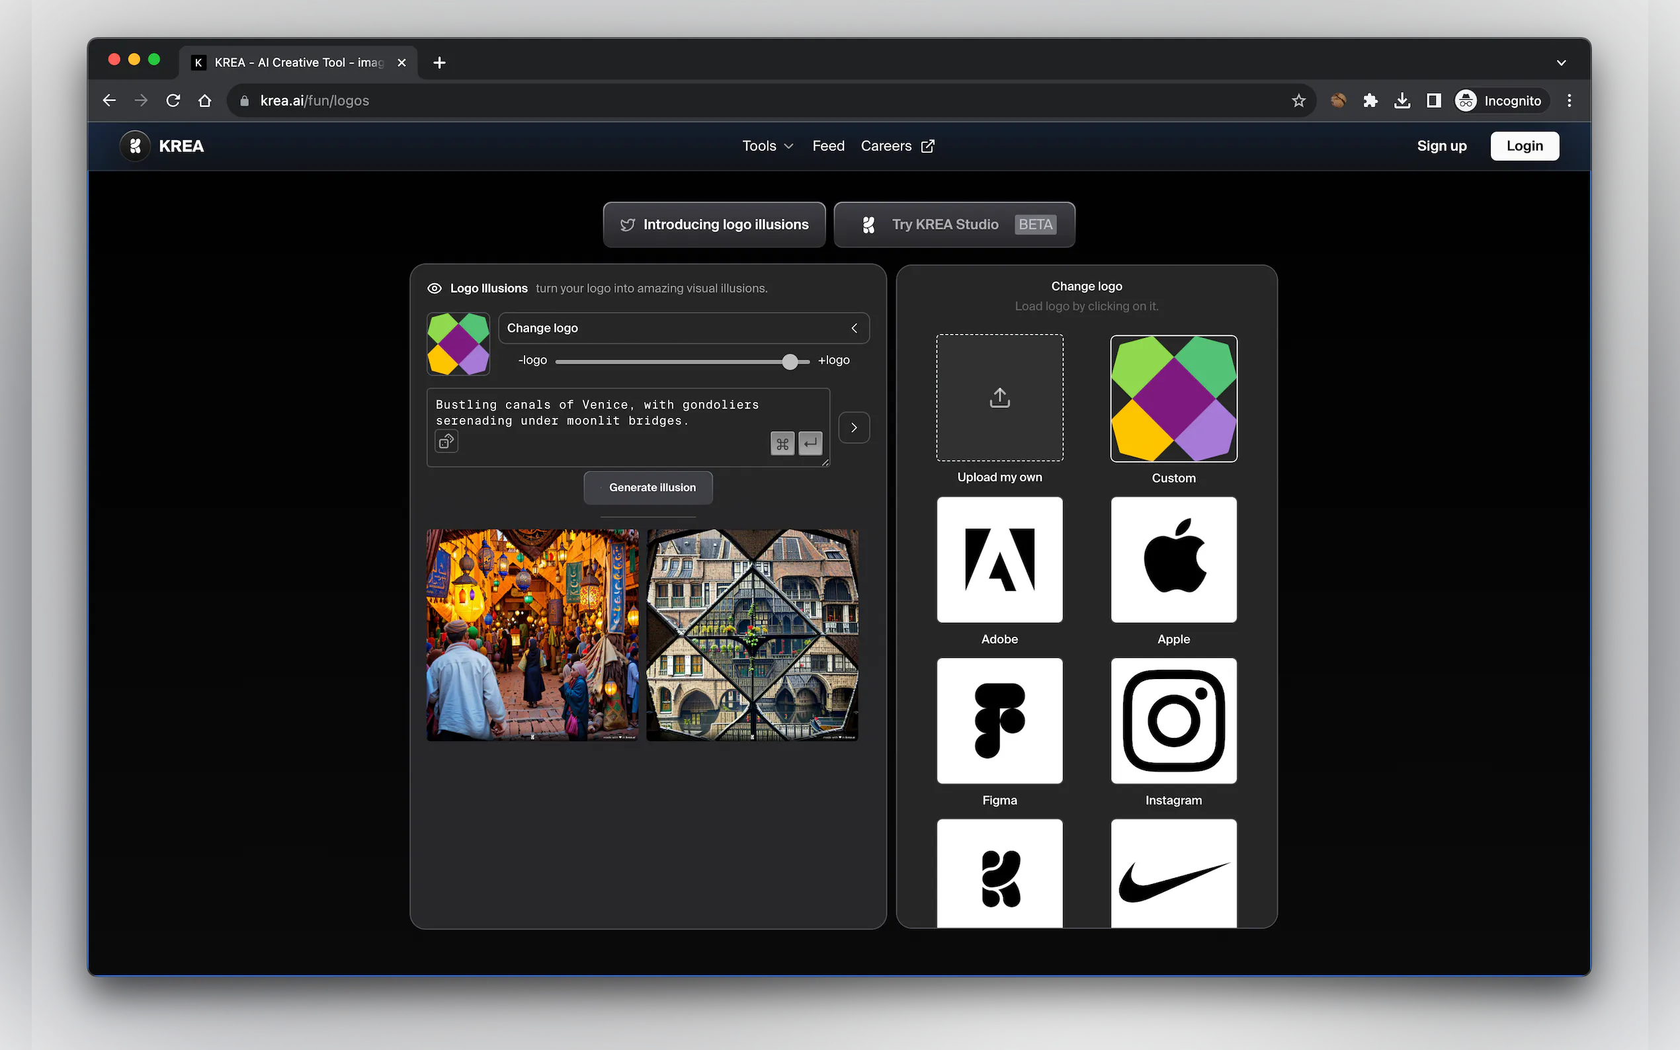Select the Instagram logo
The image size is (1680, 1050).
[x=1173, y=720]
